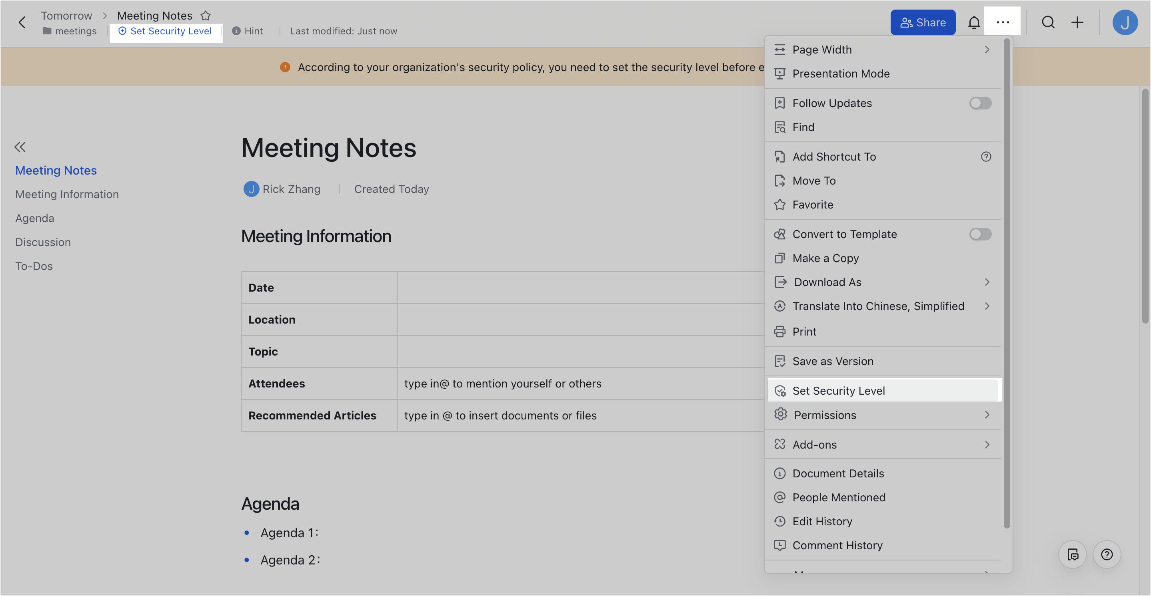Select Presentation Mode from the menu

pyautogui.click(x=841, y=73)
